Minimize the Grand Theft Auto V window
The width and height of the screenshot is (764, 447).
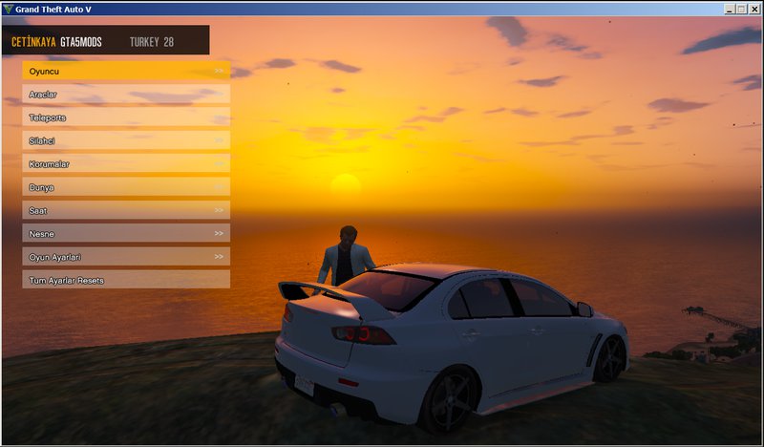730,9
